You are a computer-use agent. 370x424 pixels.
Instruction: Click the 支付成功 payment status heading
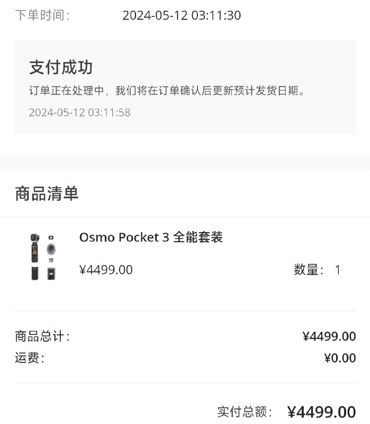pyautogui.click(x=61, y=67)
